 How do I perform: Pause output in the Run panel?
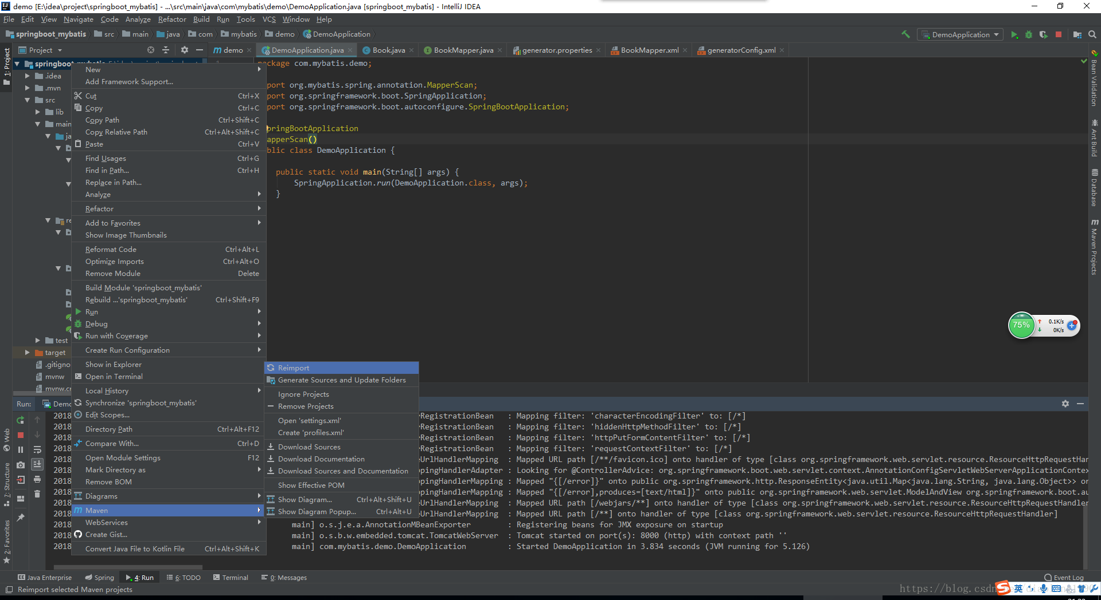click(21, 450)
